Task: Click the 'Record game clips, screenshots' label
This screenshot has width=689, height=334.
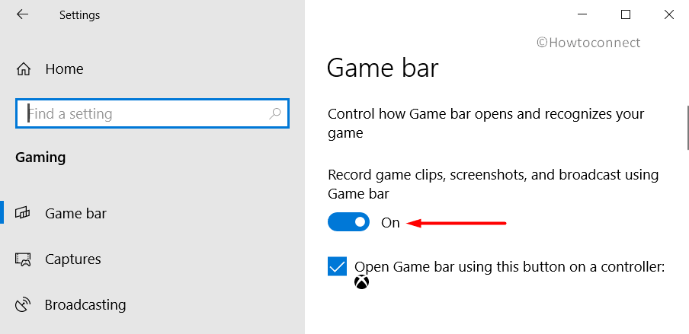Action: [x=493, y=184]
